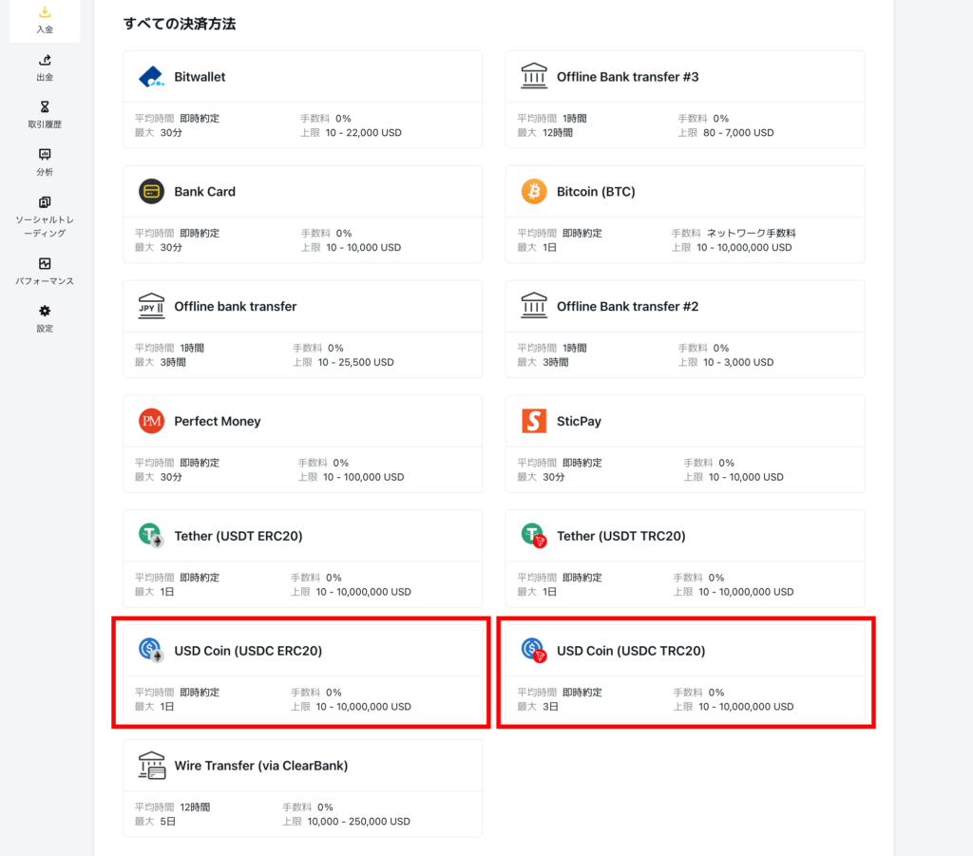The height and width of the screenshot is (856, 973).
Task: Open the 設定 gear icon
Action: click(45, 311)
